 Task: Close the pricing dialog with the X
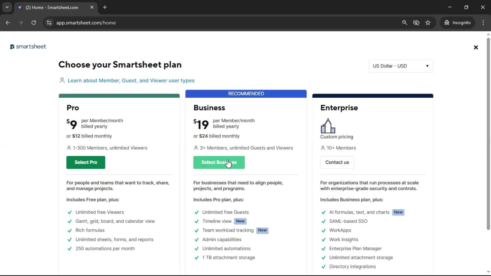coord(476,47)
